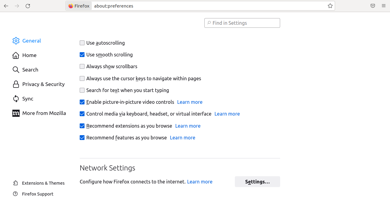Disable the Use smooth scrolling checkbox
Viewport: 390px width, 210px height.
coord(82,55)
